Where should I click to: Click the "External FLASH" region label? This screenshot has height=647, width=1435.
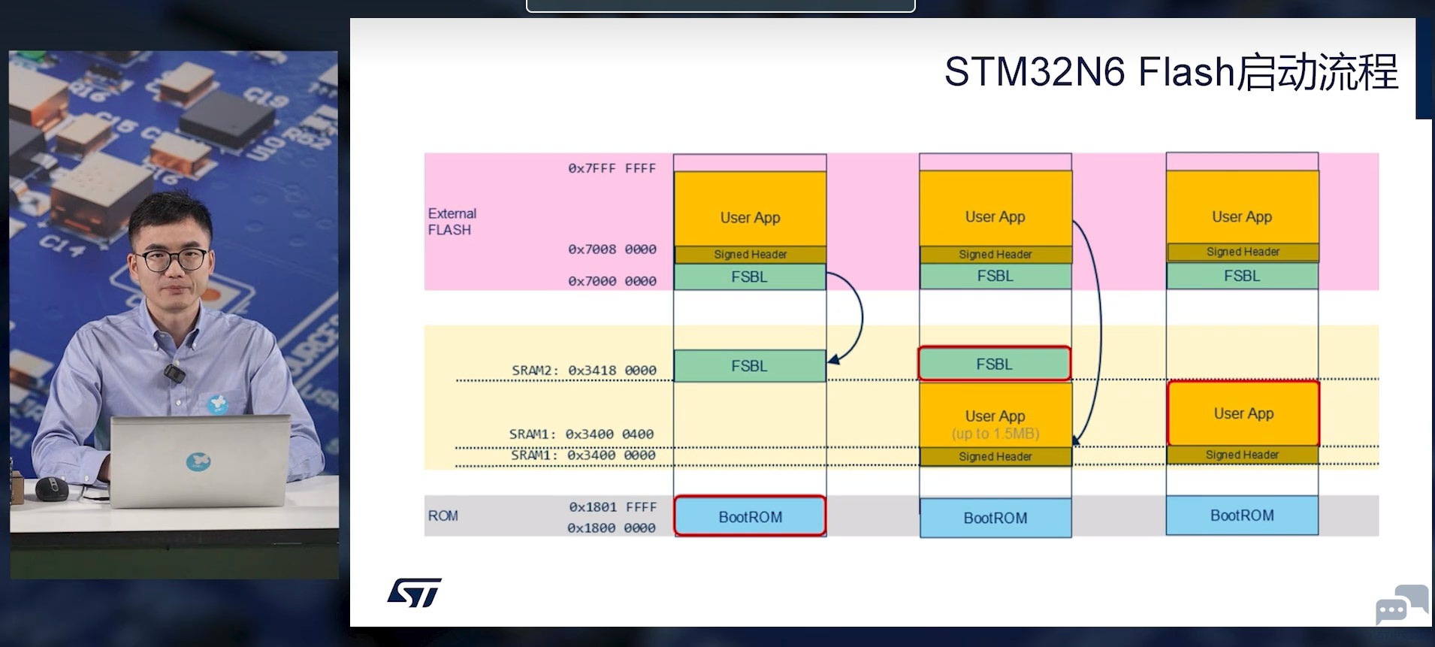point(452,222)
